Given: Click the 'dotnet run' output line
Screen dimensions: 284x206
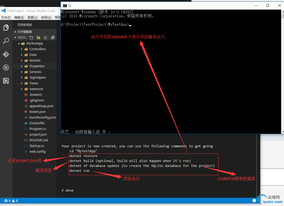Looking at the screenshot, I should [79, 171].
